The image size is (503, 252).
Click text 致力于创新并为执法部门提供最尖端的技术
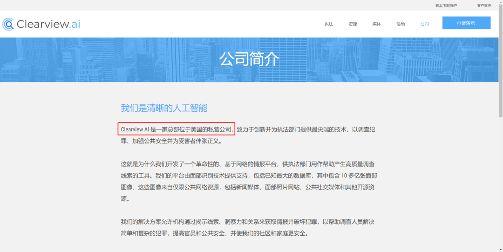point(292,129)
